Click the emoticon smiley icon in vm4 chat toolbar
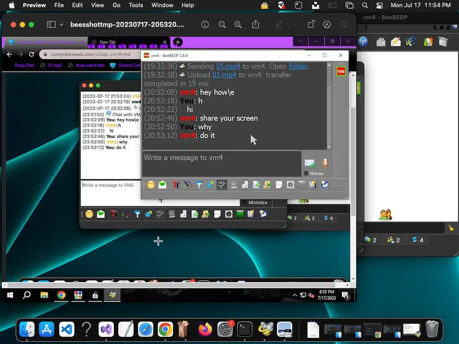Screen dimensions: 459x344 click(x=151, y=185)
